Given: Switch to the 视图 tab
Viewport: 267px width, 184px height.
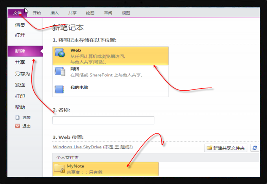Looking at the screenshot, I should click(126, 13).
